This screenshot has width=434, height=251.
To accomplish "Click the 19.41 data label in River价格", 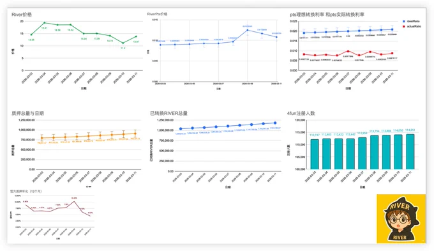I will (x=44, y=28).
